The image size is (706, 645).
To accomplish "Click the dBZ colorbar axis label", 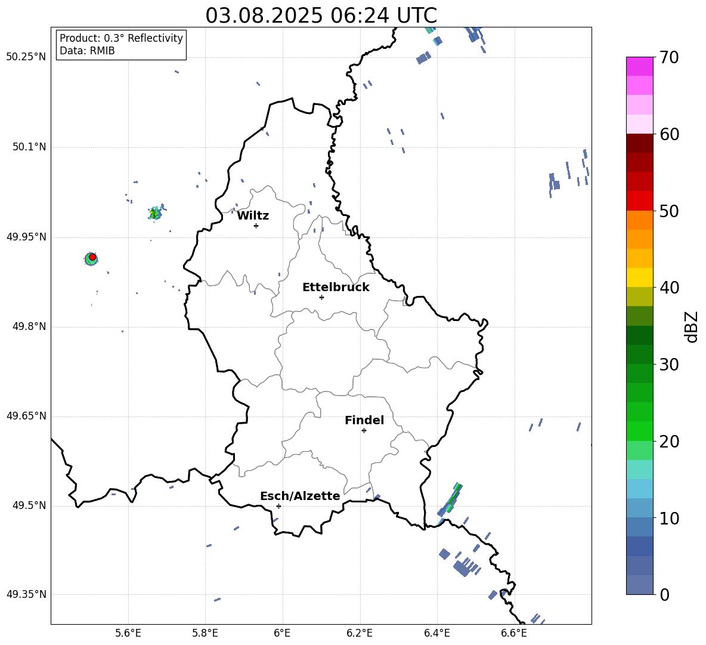I will [692, 327].
